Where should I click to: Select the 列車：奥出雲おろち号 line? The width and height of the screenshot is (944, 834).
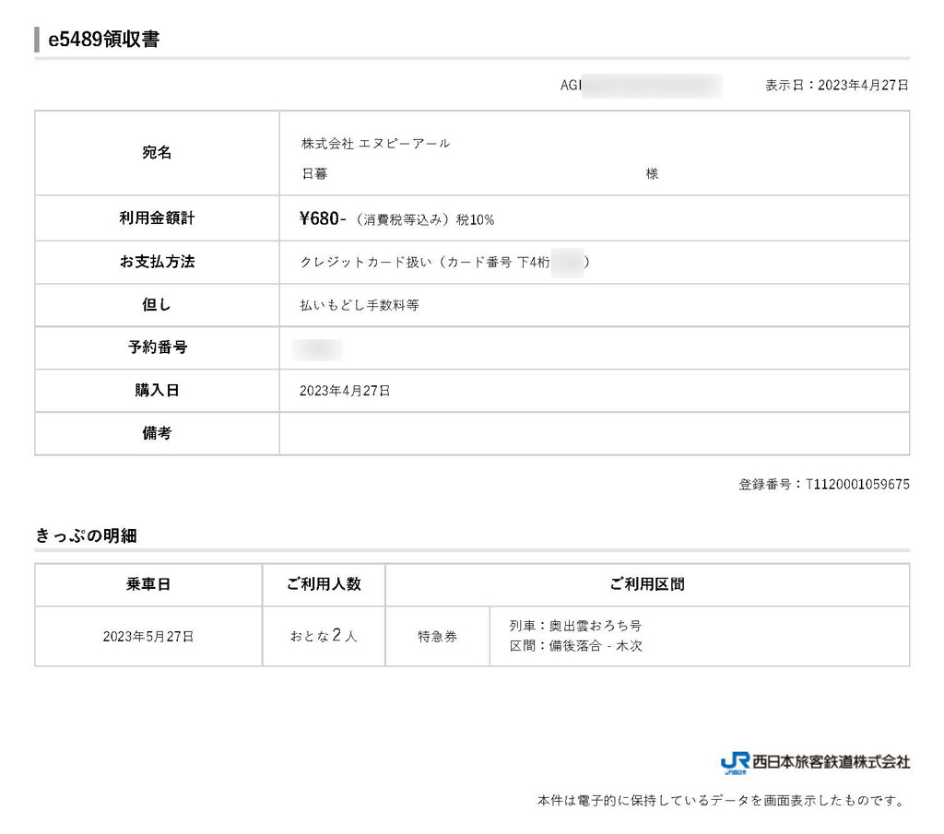tap(575, 626)
